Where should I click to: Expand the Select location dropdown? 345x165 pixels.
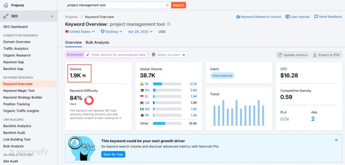[x=169, y=55]
